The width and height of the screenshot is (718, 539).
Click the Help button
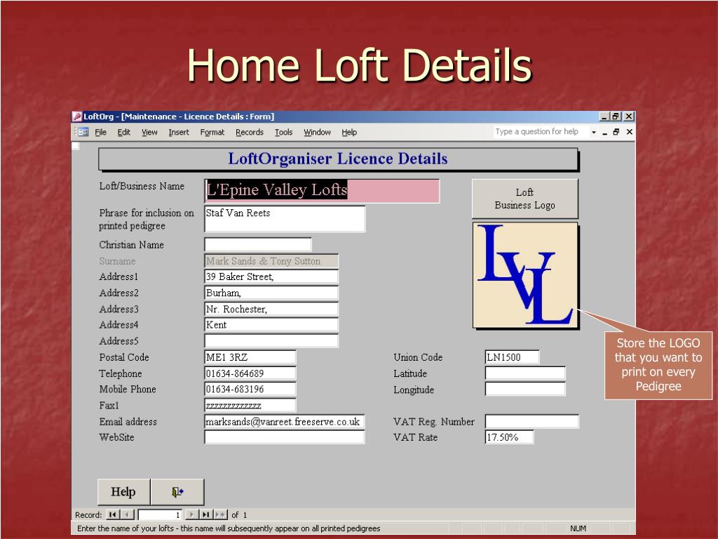tap(123, 492)
